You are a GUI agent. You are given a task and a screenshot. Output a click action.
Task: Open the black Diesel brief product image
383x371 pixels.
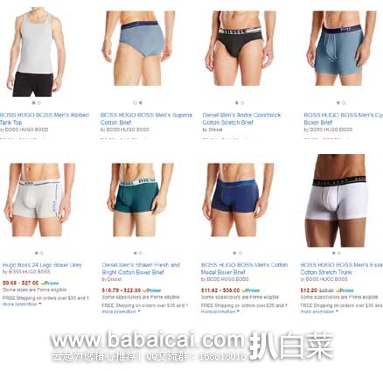click(x=240, y=48)
